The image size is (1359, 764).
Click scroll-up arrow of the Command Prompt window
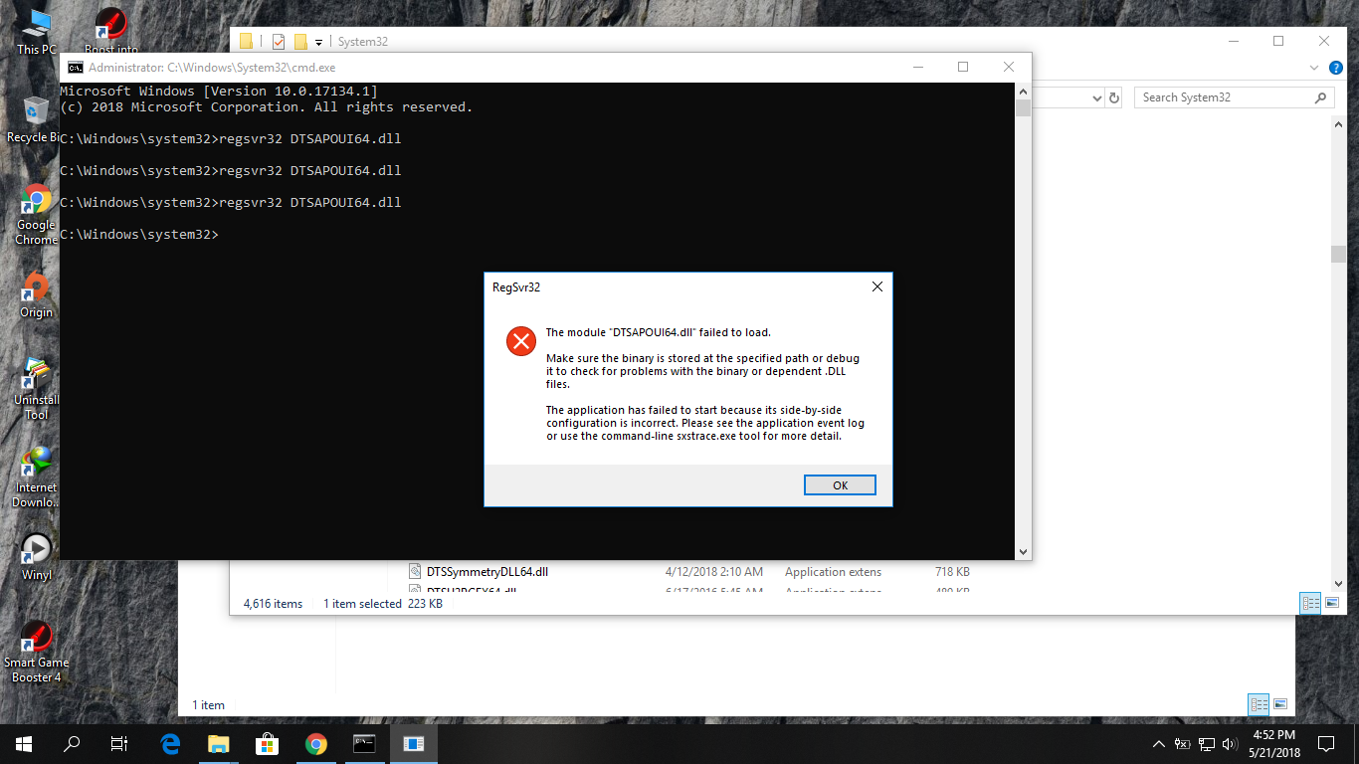click(x=1023, y=90)
